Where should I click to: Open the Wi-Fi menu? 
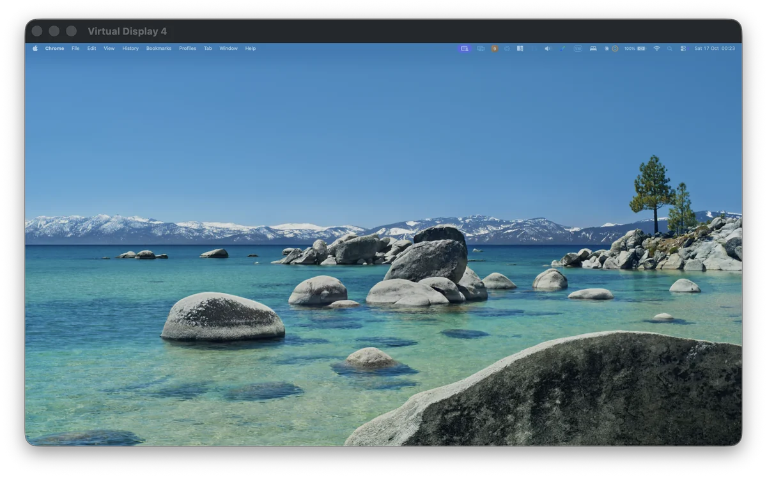click(x=656, y=49)
